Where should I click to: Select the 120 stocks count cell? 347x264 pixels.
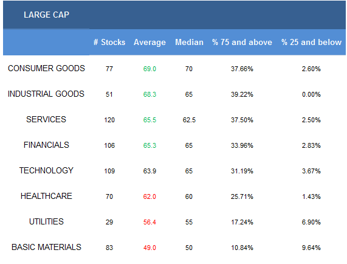click(x=109, y=120)
